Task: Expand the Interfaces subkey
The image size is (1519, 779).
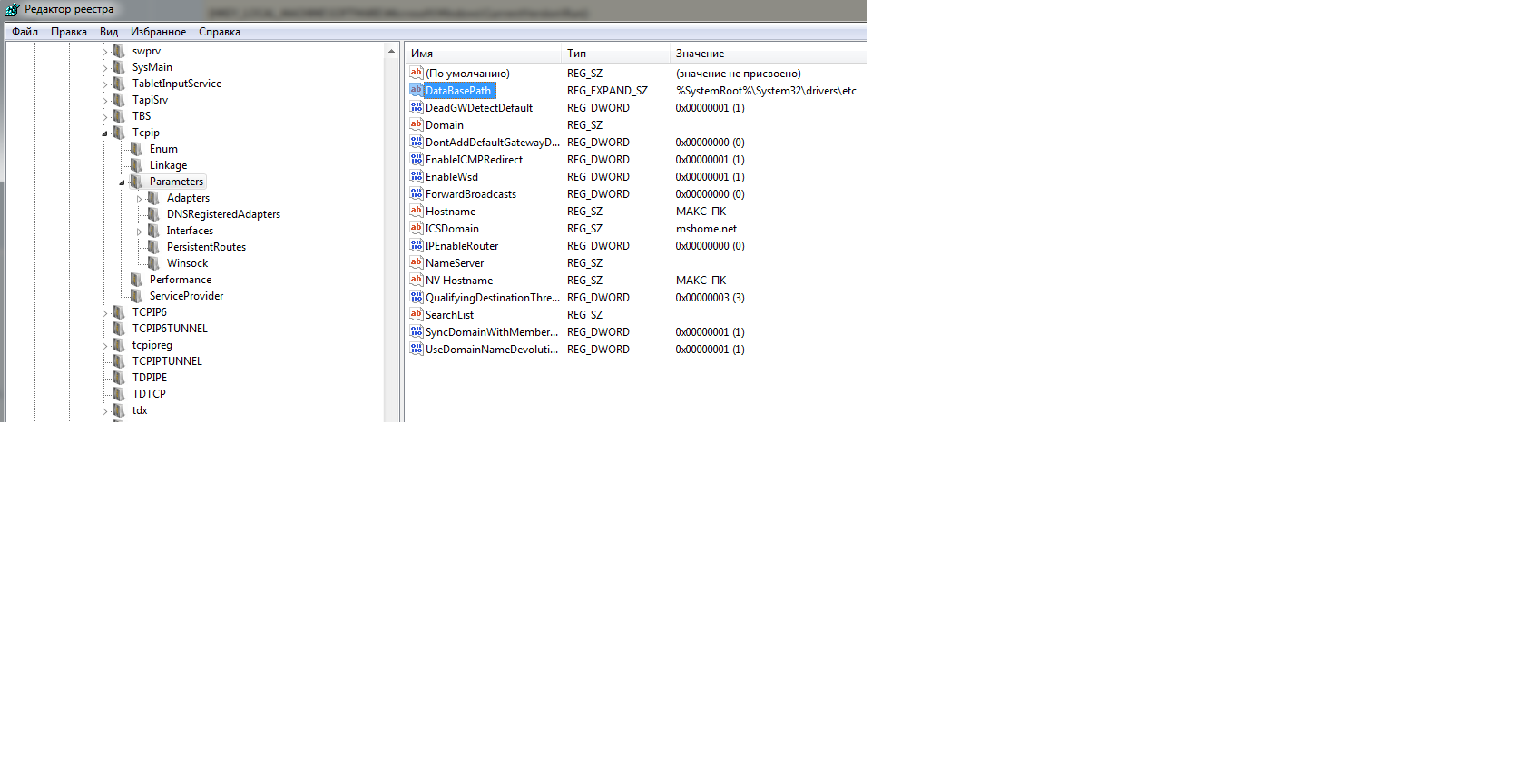Action: pyautogui.click(x=139, y=232)
